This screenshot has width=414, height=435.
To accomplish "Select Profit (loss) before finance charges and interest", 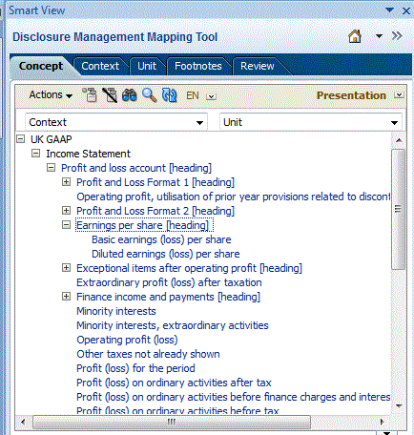I will click(234, 397).
